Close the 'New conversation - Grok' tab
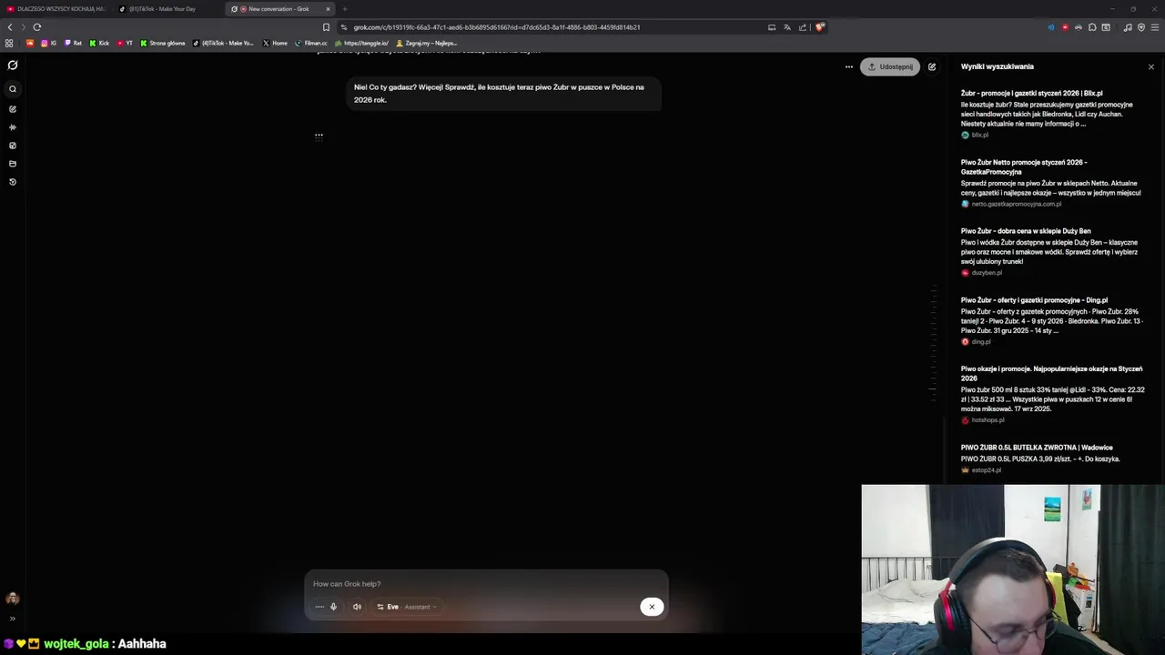The height and width of the screenshot is (655, 1165). click(328, 9)
